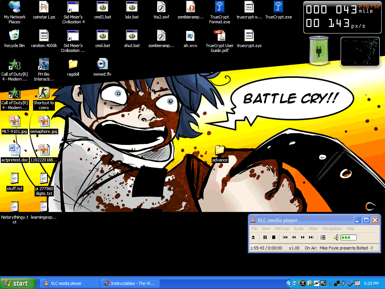
Task: Click the fast-forward (faster) button in VLC
Action: (x=303, y=237)
